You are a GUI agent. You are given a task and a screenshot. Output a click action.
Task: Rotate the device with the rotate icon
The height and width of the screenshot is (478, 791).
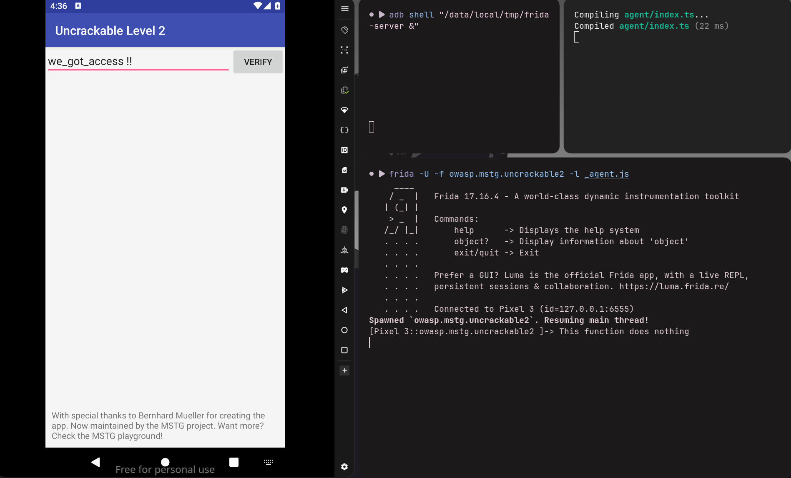click(x=344, y=30)
